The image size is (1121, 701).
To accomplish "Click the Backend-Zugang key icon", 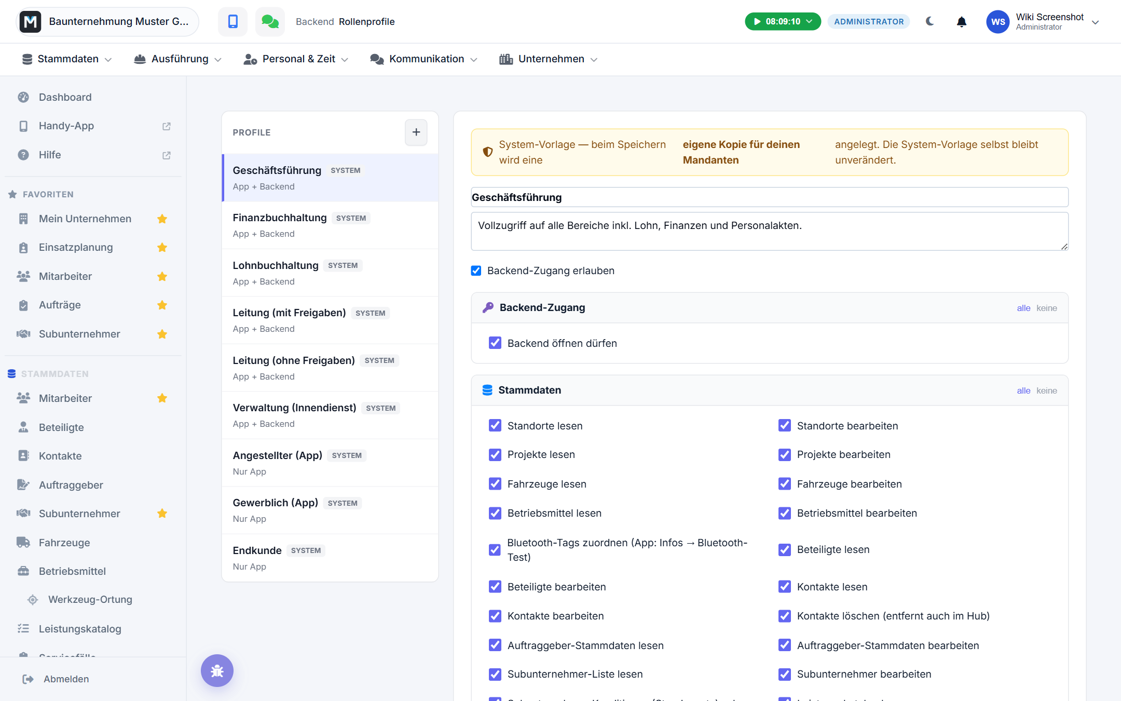I will [488, 307].
